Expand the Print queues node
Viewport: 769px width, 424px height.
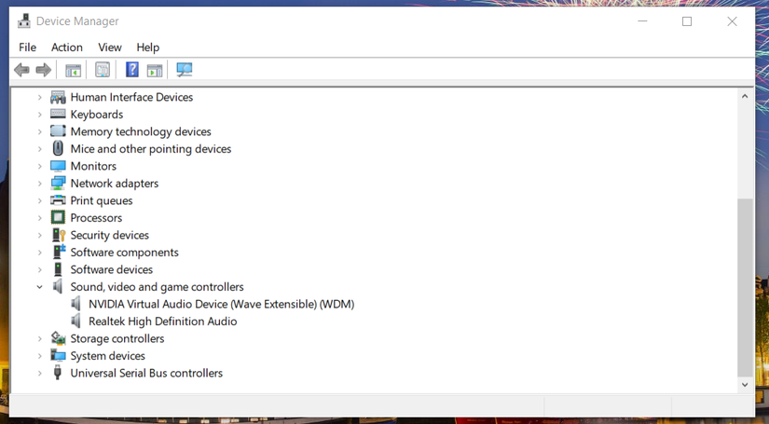coord(40,201)
